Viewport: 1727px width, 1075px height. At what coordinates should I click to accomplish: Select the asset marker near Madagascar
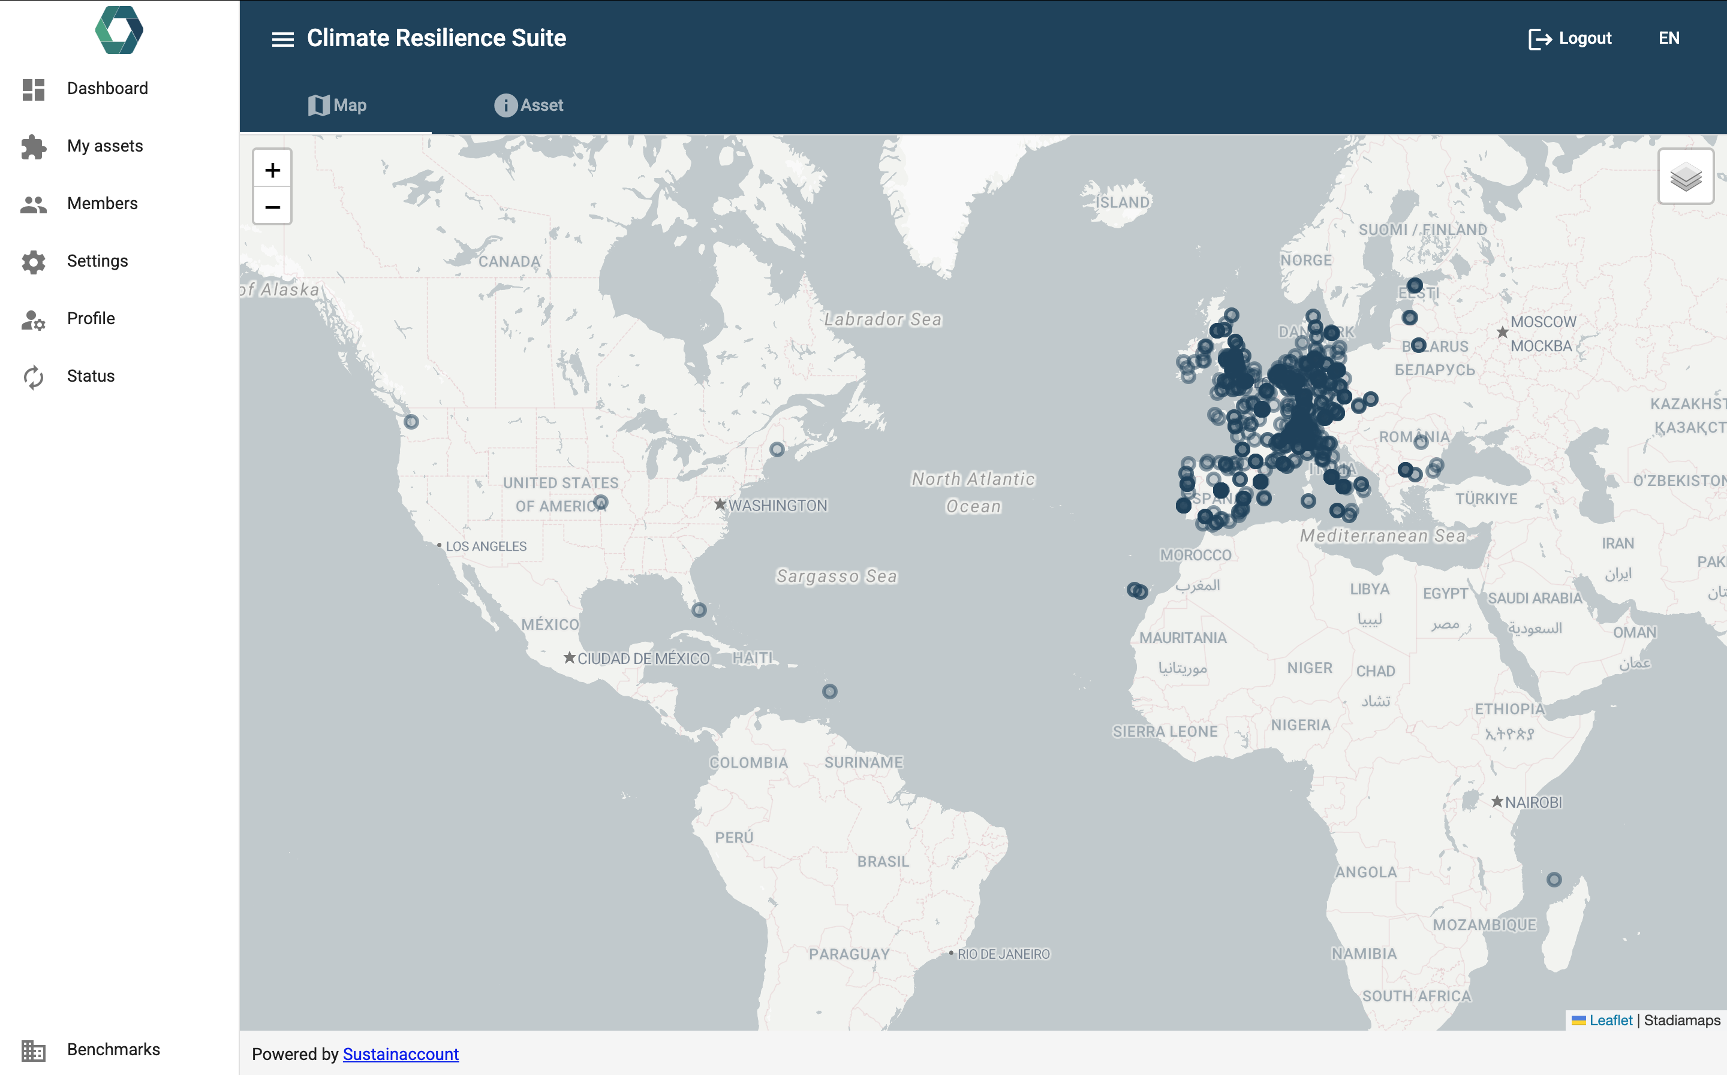tap(1554, 880)
